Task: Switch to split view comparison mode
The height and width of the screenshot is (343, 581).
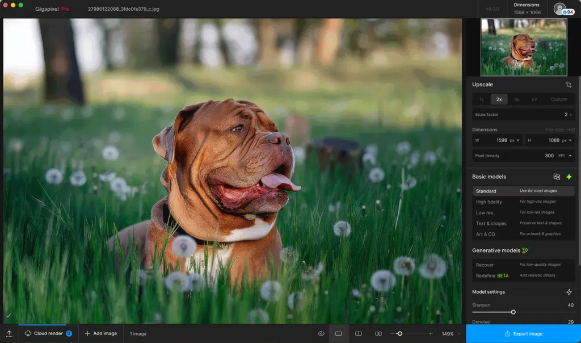Action: 359,334
